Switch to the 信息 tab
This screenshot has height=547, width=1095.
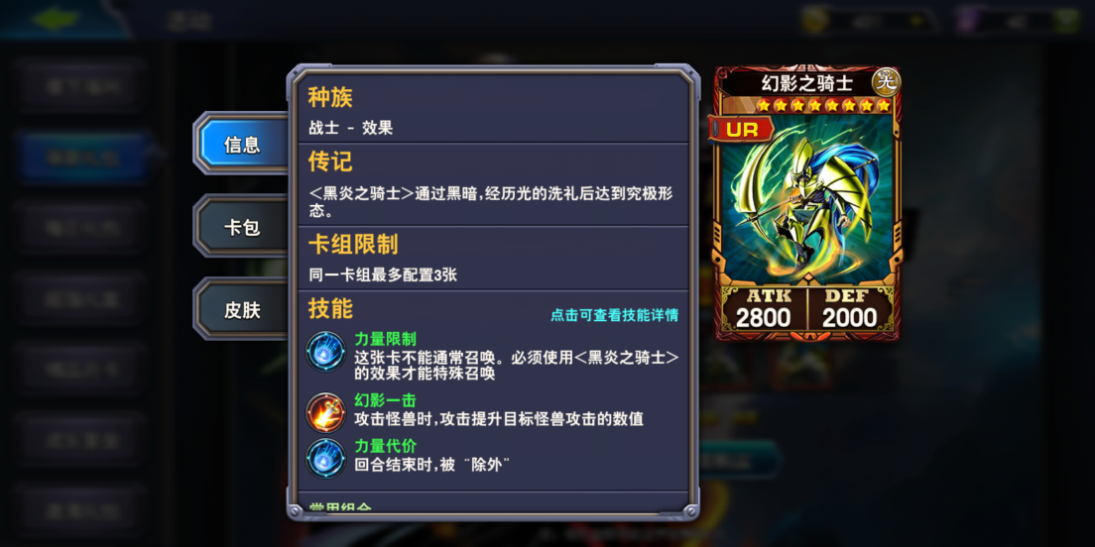(x=242, y=145)
